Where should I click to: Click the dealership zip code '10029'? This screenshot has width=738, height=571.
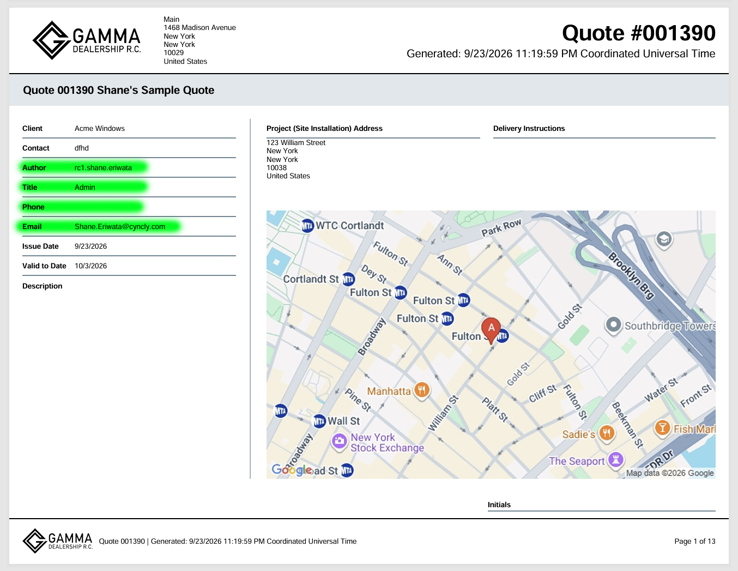click(x=173, y=53)
